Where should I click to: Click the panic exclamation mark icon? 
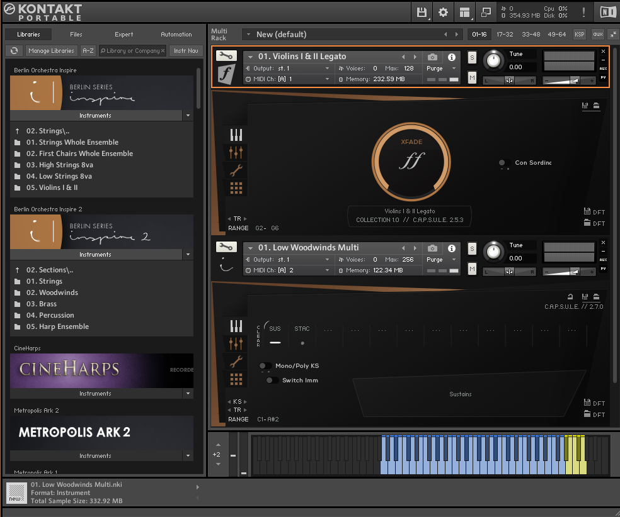(x=583, y=12)
